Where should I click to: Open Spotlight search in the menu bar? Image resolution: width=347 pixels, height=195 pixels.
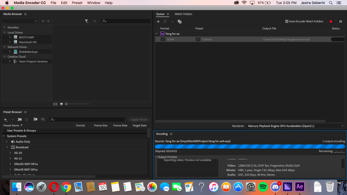331,3
